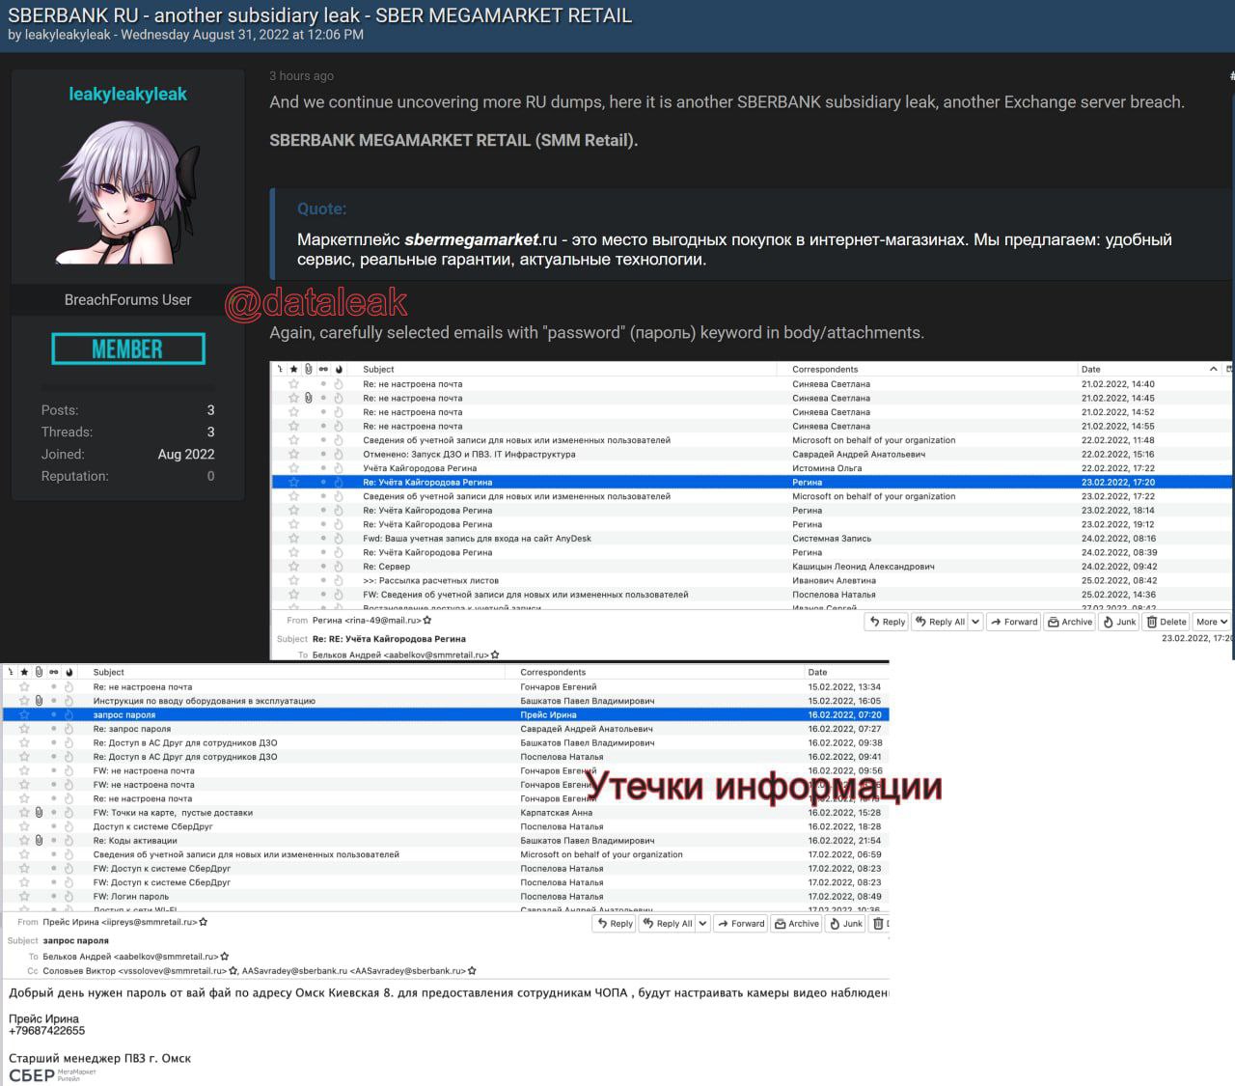1235x1086 pixels.
Task: Click junk icon on 'FW: Логин пароль' row
Action: tap(69, 897)
